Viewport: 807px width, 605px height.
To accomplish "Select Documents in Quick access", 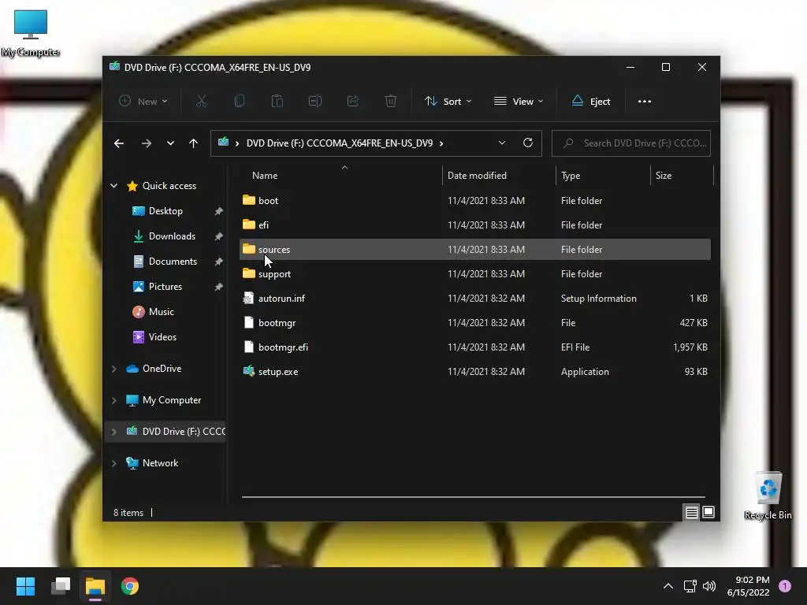I will point(173,262).
